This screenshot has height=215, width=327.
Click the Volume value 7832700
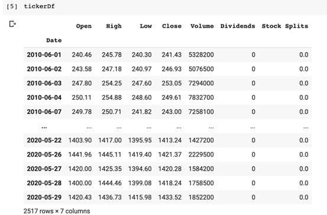201,97
